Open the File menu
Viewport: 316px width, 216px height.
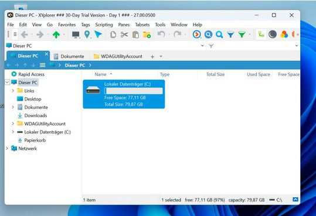tap(11, 25)
